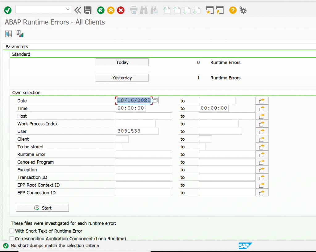The image size is (316, 252).
Task: Open multiple selection for Client
Action: (262, 139)
